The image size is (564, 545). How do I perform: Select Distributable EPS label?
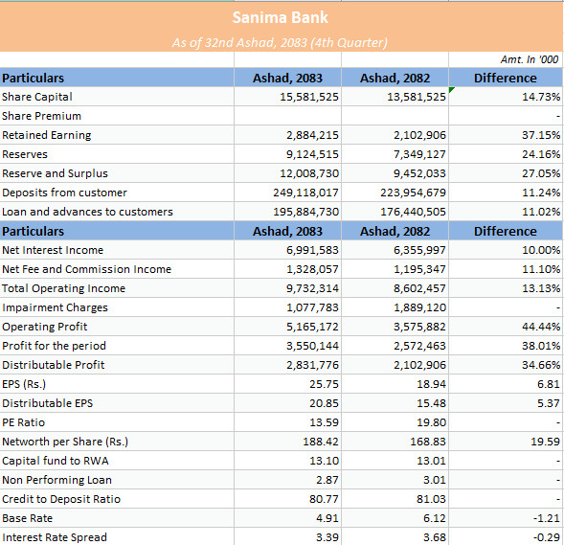(48, 403)
